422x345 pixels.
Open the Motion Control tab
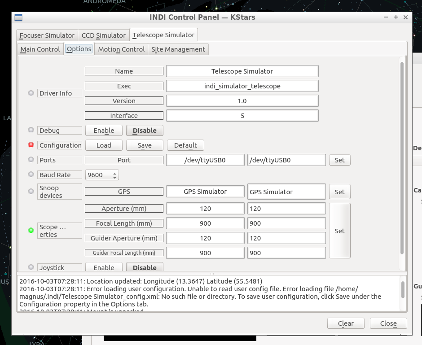click(x=121, y=49)
